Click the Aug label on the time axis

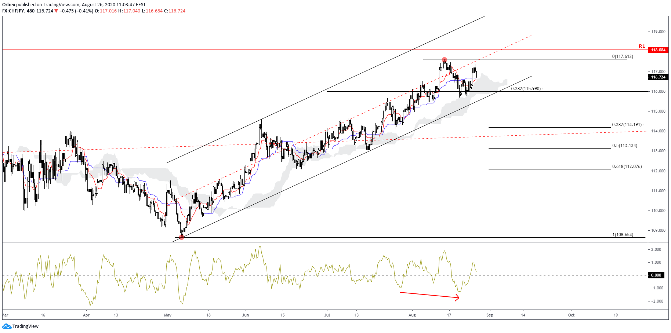[x=412, y=315]
